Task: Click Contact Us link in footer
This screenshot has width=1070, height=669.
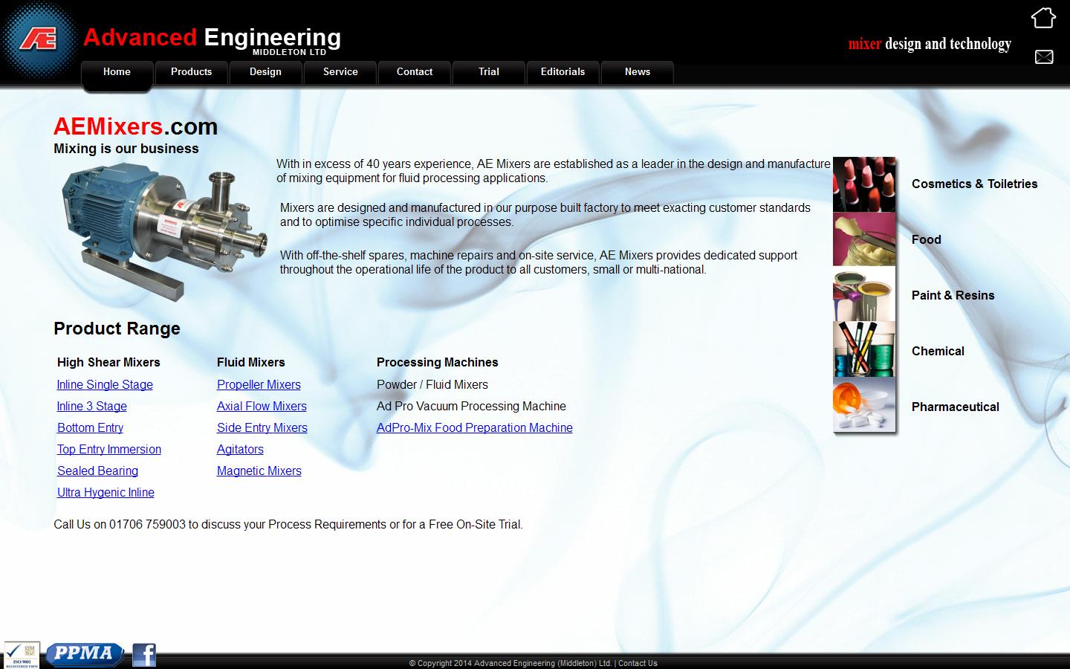Action: 638,663
